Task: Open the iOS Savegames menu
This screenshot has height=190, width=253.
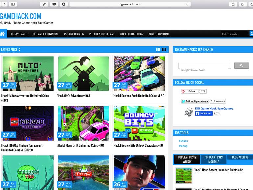Action: (x=19, y=34)
